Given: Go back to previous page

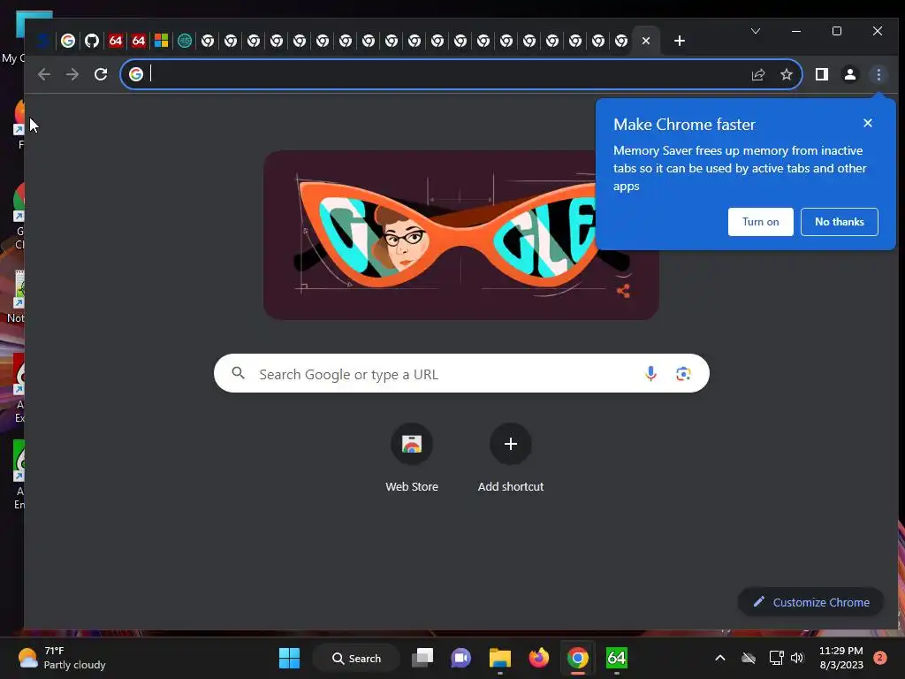Looking at the screenshot, I should point(44,74).
